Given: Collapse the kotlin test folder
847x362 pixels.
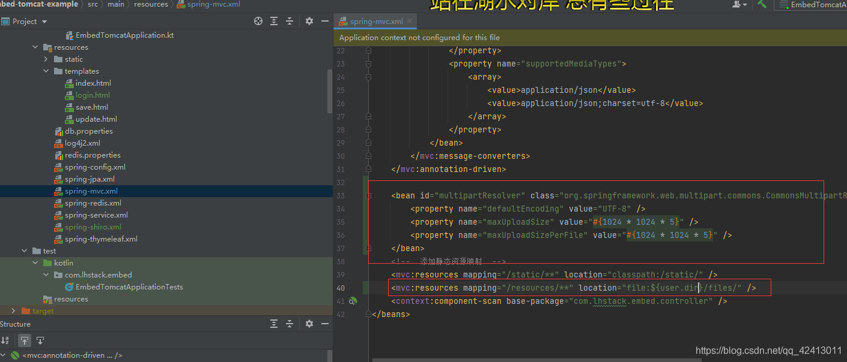Looking at the screenshot, I should coord(35,263).
